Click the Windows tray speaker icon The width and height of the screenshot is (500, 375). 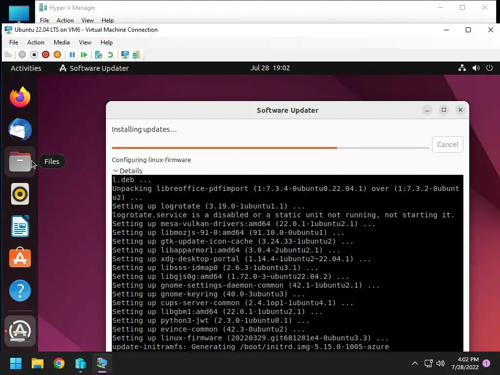pyautogui.click(x=440, y=363)
